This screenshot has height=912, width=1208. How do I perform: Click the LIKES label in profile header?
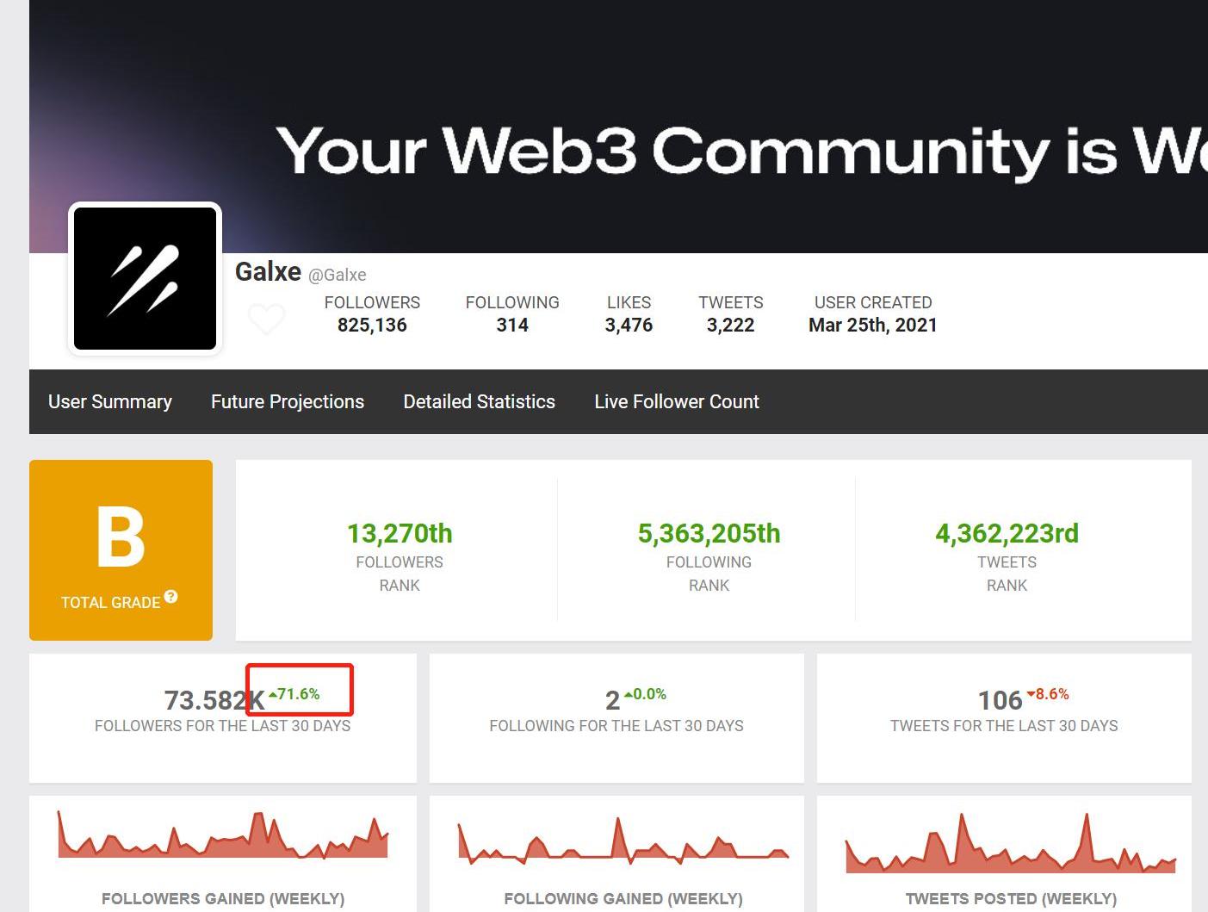629,302
